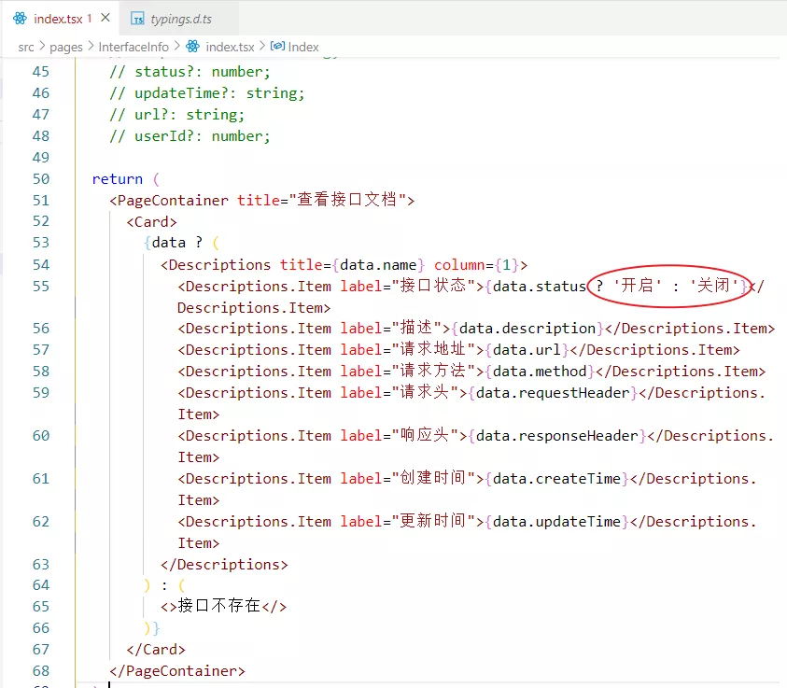This screenshot has height=688, width=787.
Task: Click the text '接口不存在' on line 65
Action: 219,606
